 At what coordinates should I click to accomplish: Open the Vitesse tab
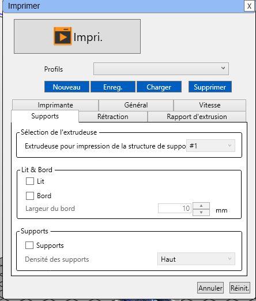click(x=210, y=105)
